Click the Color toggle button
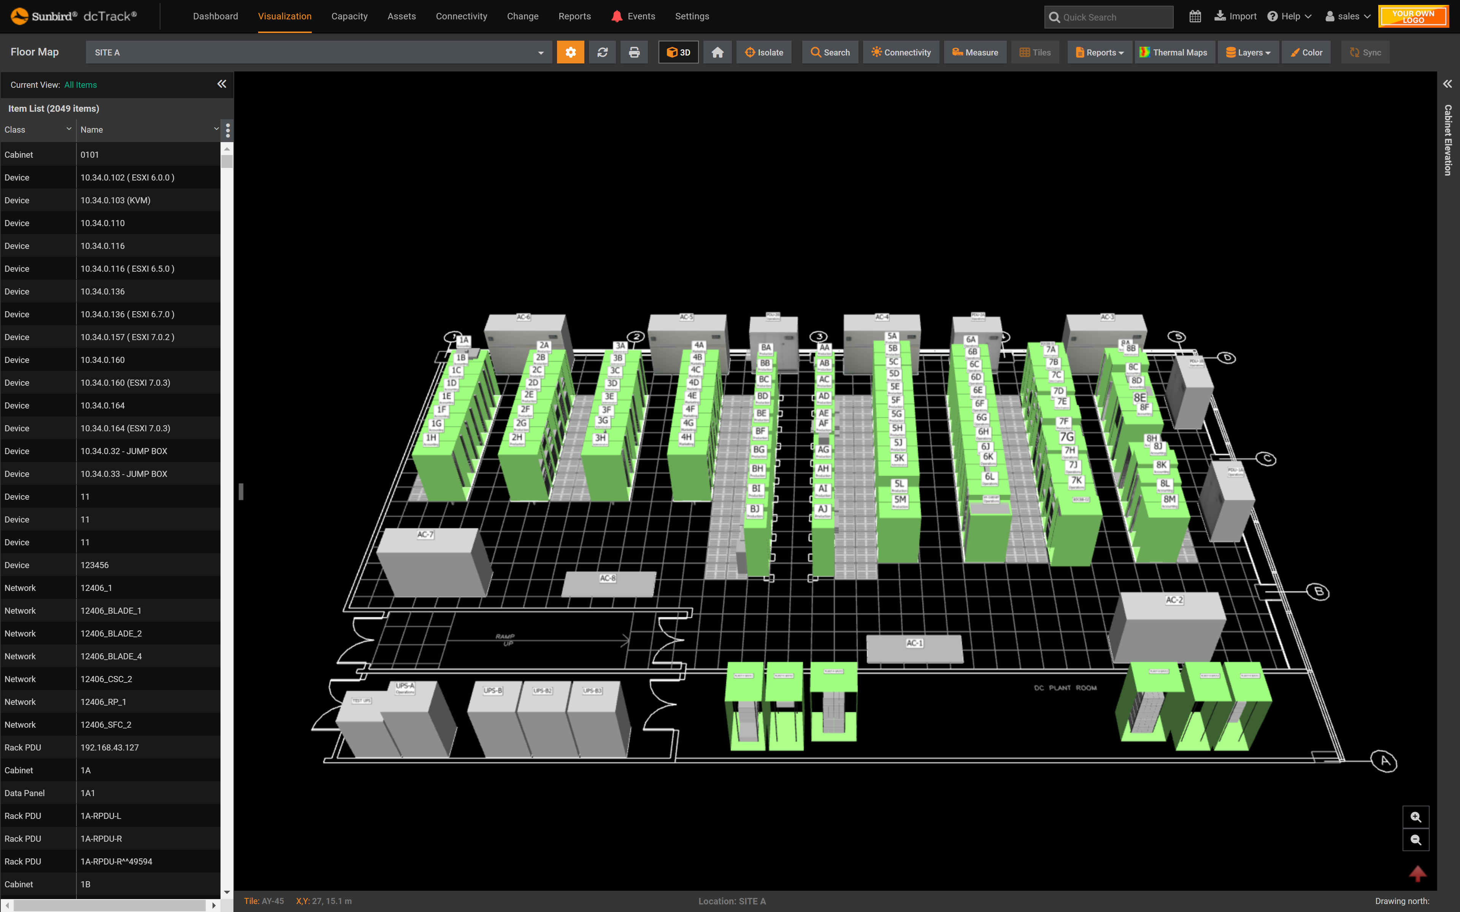 (x=1306, y=51)
